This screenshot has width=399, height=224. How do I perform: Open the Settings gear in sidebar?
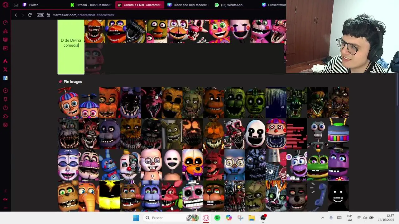pos(5,125)
